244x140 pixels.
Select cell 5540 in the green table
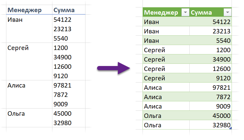(223, 41)
